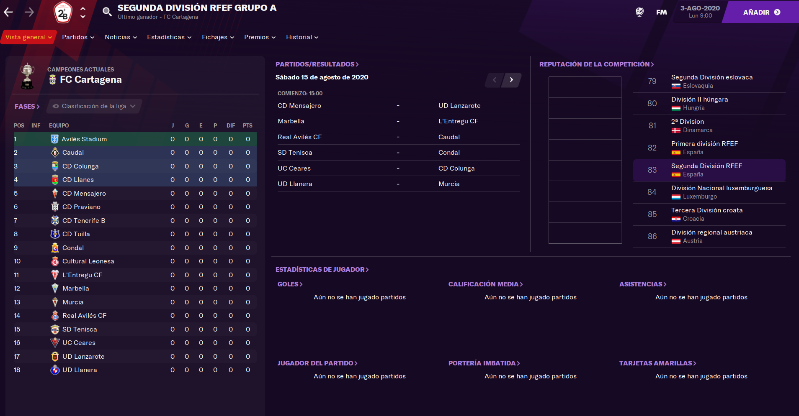Click the CD Colunga club badge
Image resolution: width=799 pixels, height=416 pixels.
click(x=55, y=166)
